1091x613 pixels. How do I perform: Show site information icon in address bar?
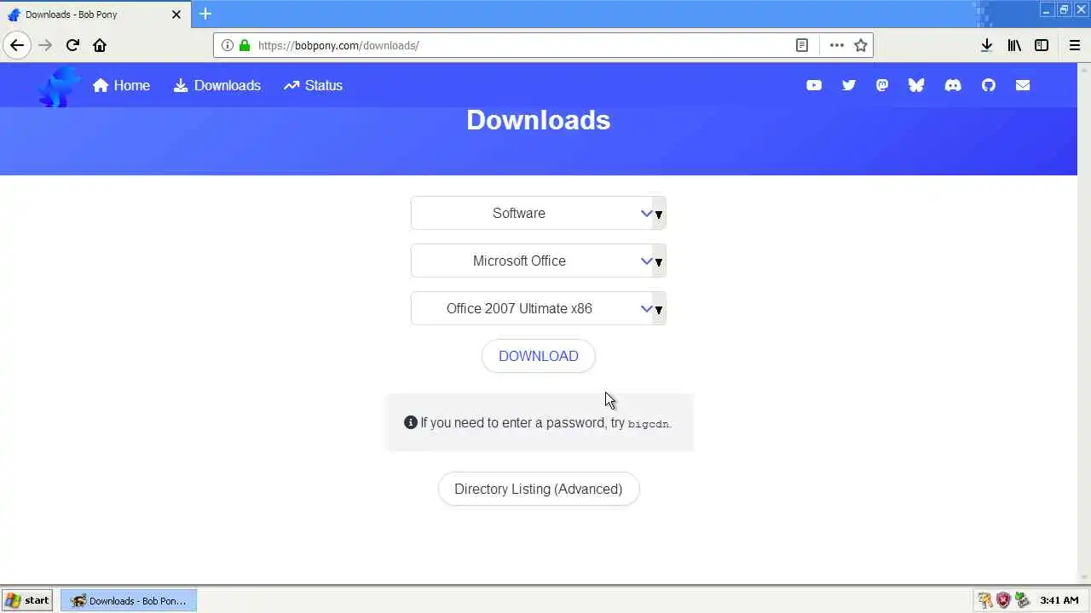(228, 45)
